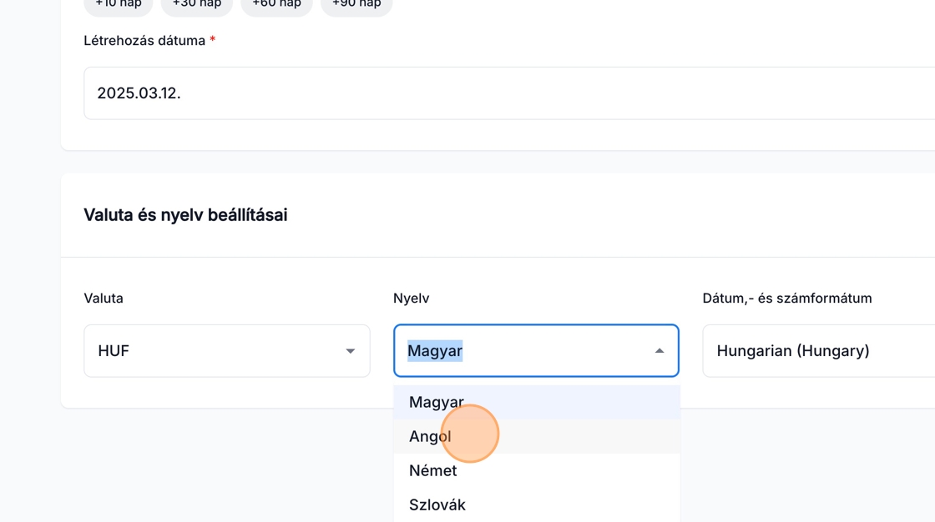
Task: Click the Valuta dropdown arrow icon
Action: point(351,351)
